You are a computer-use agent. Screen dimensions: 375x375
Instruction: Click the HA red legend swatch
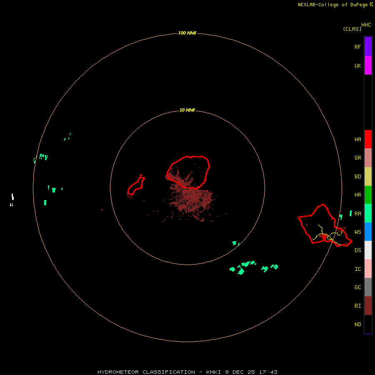368,139
